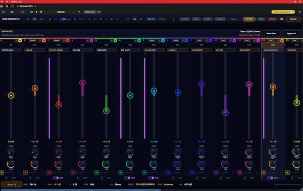The width and height of the screenshot is (303, 191).
Task: Click the routing tree icon near plugin name
Action: (12, 6)
